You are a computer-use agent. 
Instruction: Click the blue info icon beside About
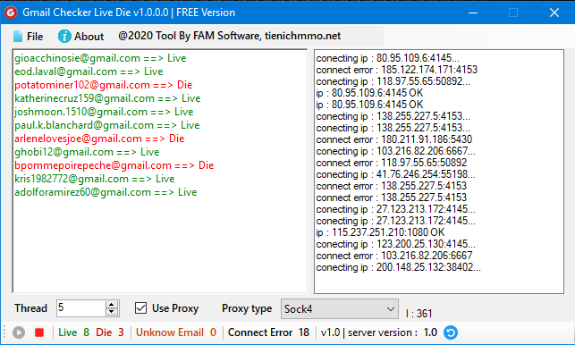(64, 37)
